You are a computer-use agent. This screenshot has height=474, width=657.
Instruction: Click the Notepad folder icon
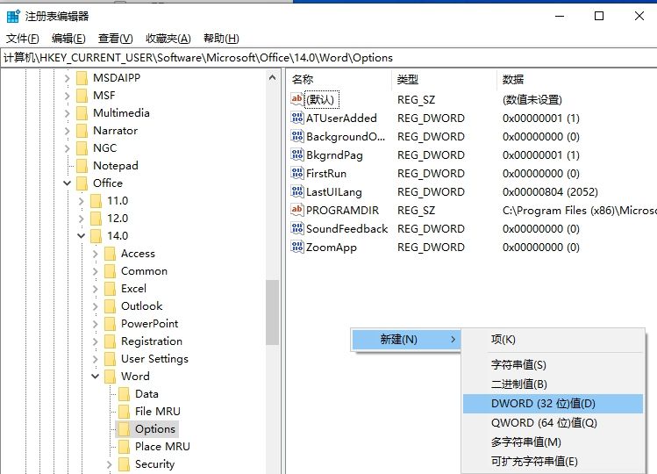coord(82,166)
